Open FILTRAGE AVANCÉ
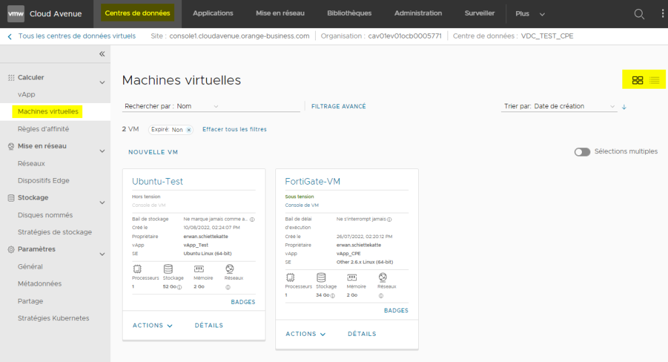Image resolution: width=668 pixels, height=362 pixels. tap(339, 106)
